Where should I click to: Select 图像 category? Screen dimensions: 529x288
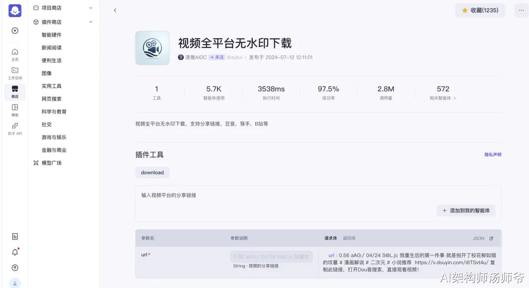47,73
